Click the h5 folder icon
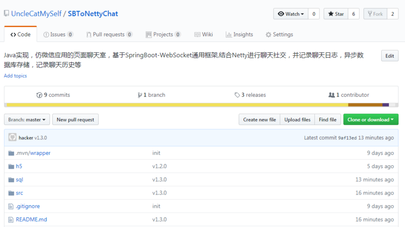405x227 pixels. 11,166
